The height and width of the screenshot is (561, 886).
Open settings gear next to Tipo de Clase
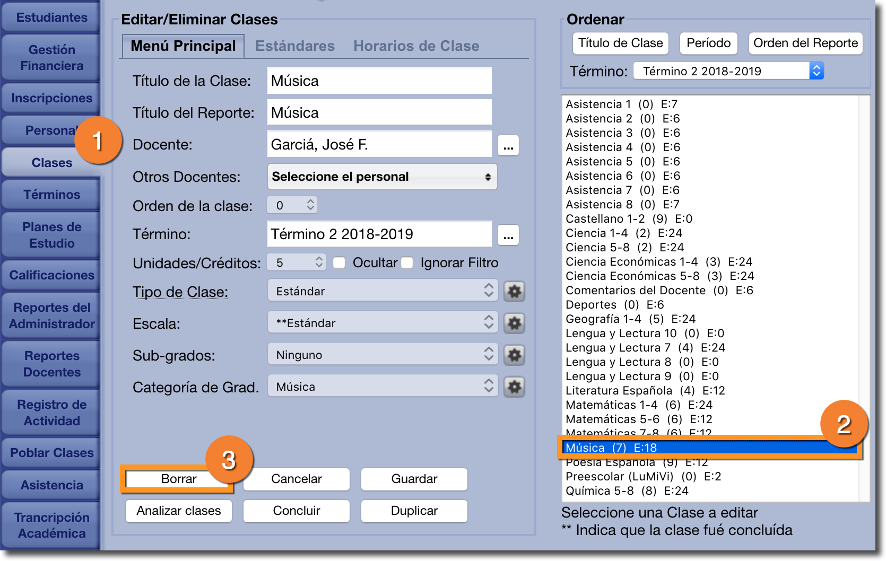tap(514, 291)
